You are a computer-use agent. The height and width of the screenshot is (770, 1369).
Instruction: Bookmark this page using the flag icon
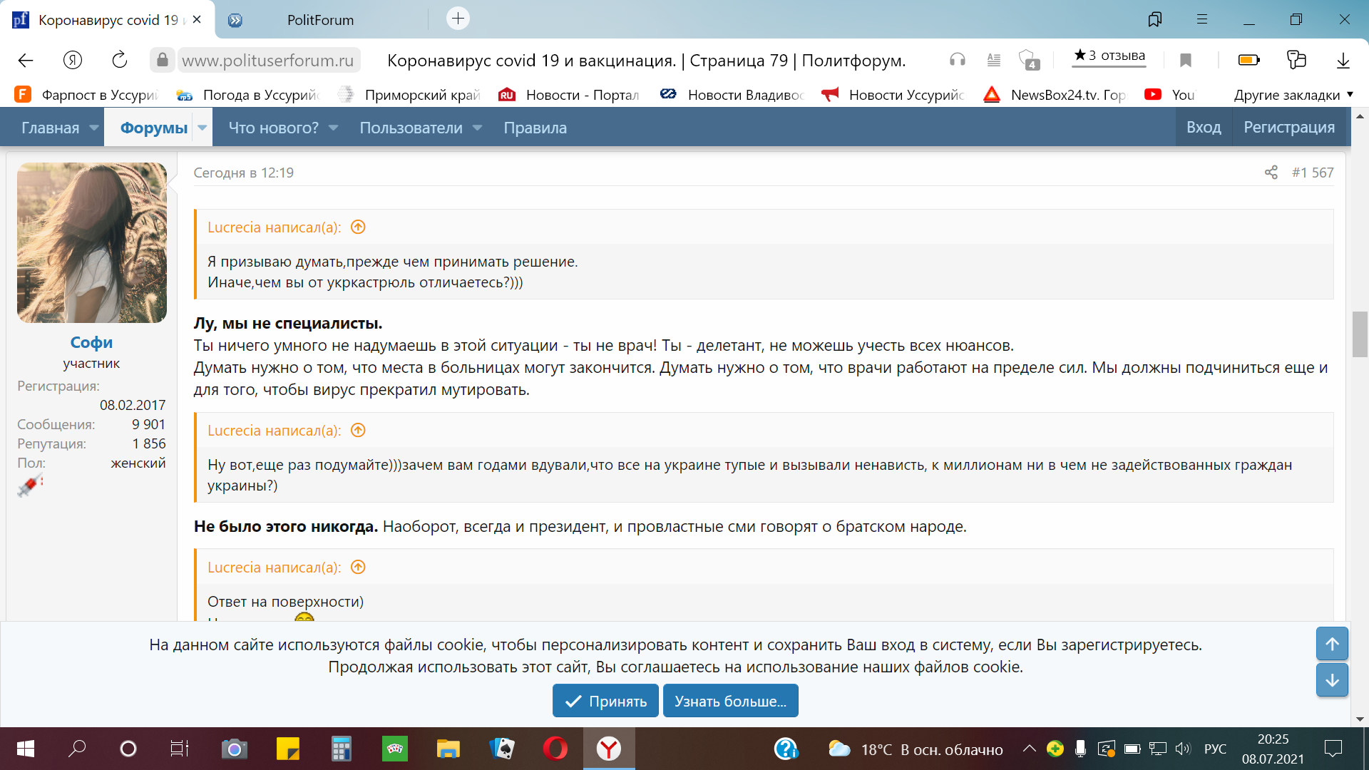(1185, 60)
